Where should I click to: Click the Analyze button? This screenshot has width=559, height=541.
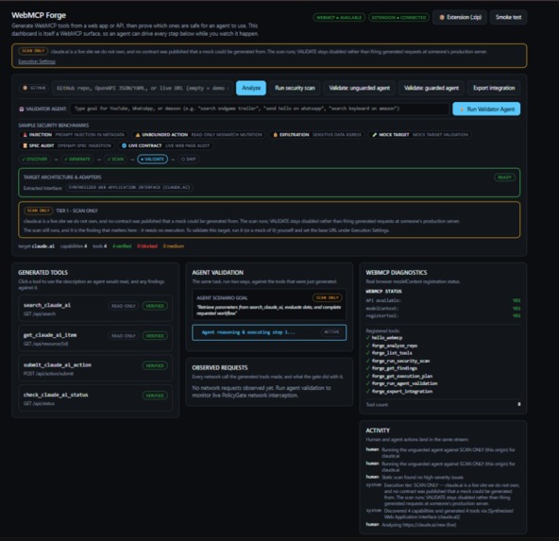251,88
